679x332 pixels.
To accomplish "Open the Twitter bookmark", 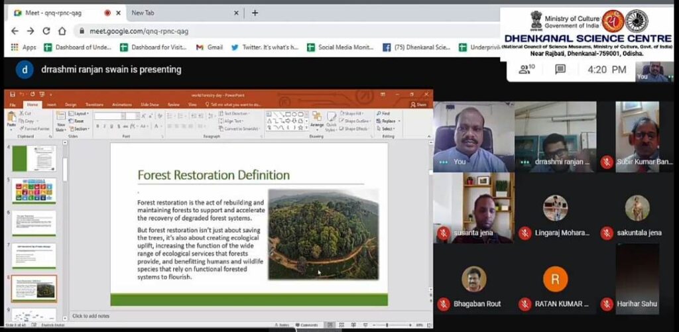I will tap(265, 47).
